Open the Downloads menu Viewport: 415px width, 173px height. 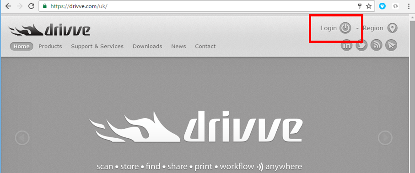click(147, 47)
